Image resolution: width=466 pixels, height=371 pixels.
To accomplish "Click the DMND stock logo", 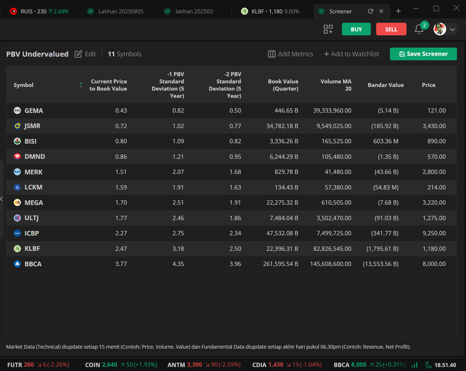I will point(17,157).
